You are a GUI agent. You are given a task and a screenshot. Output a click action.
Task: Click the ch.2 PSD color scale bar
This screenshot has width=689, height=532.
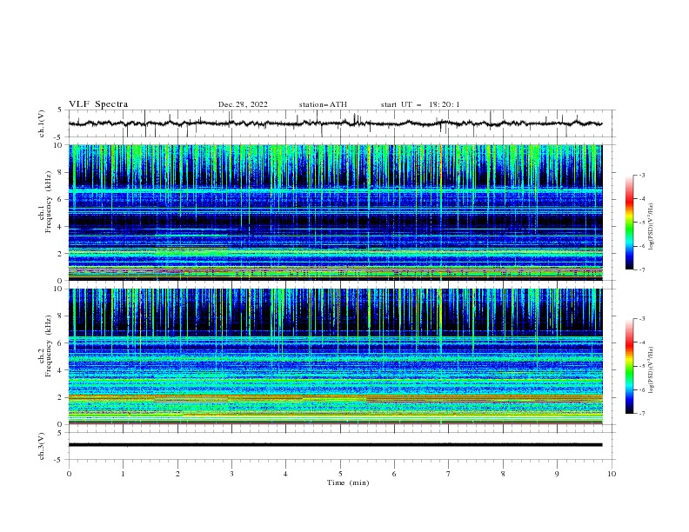[x=630, y=366]
